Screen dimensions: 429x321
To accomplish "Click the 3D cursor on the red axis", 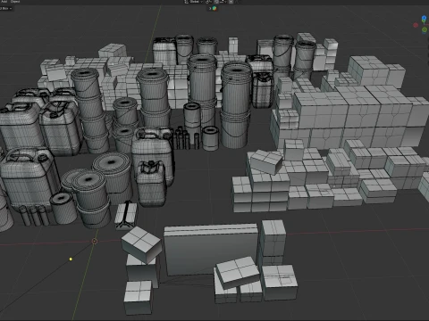I will tap(95, 241).
